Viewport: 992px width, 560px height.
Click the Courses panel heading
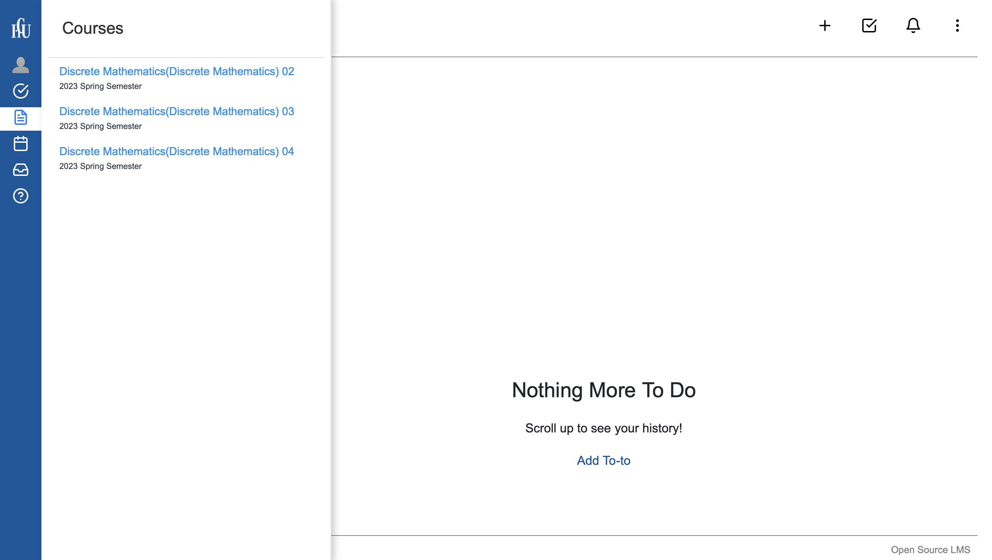(93, 28)
